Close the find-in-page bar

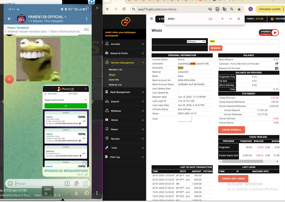(x=239, y=19)
